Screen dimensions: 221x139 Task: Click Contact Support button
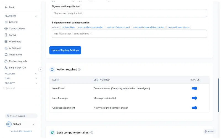click(x=21, y=116)
